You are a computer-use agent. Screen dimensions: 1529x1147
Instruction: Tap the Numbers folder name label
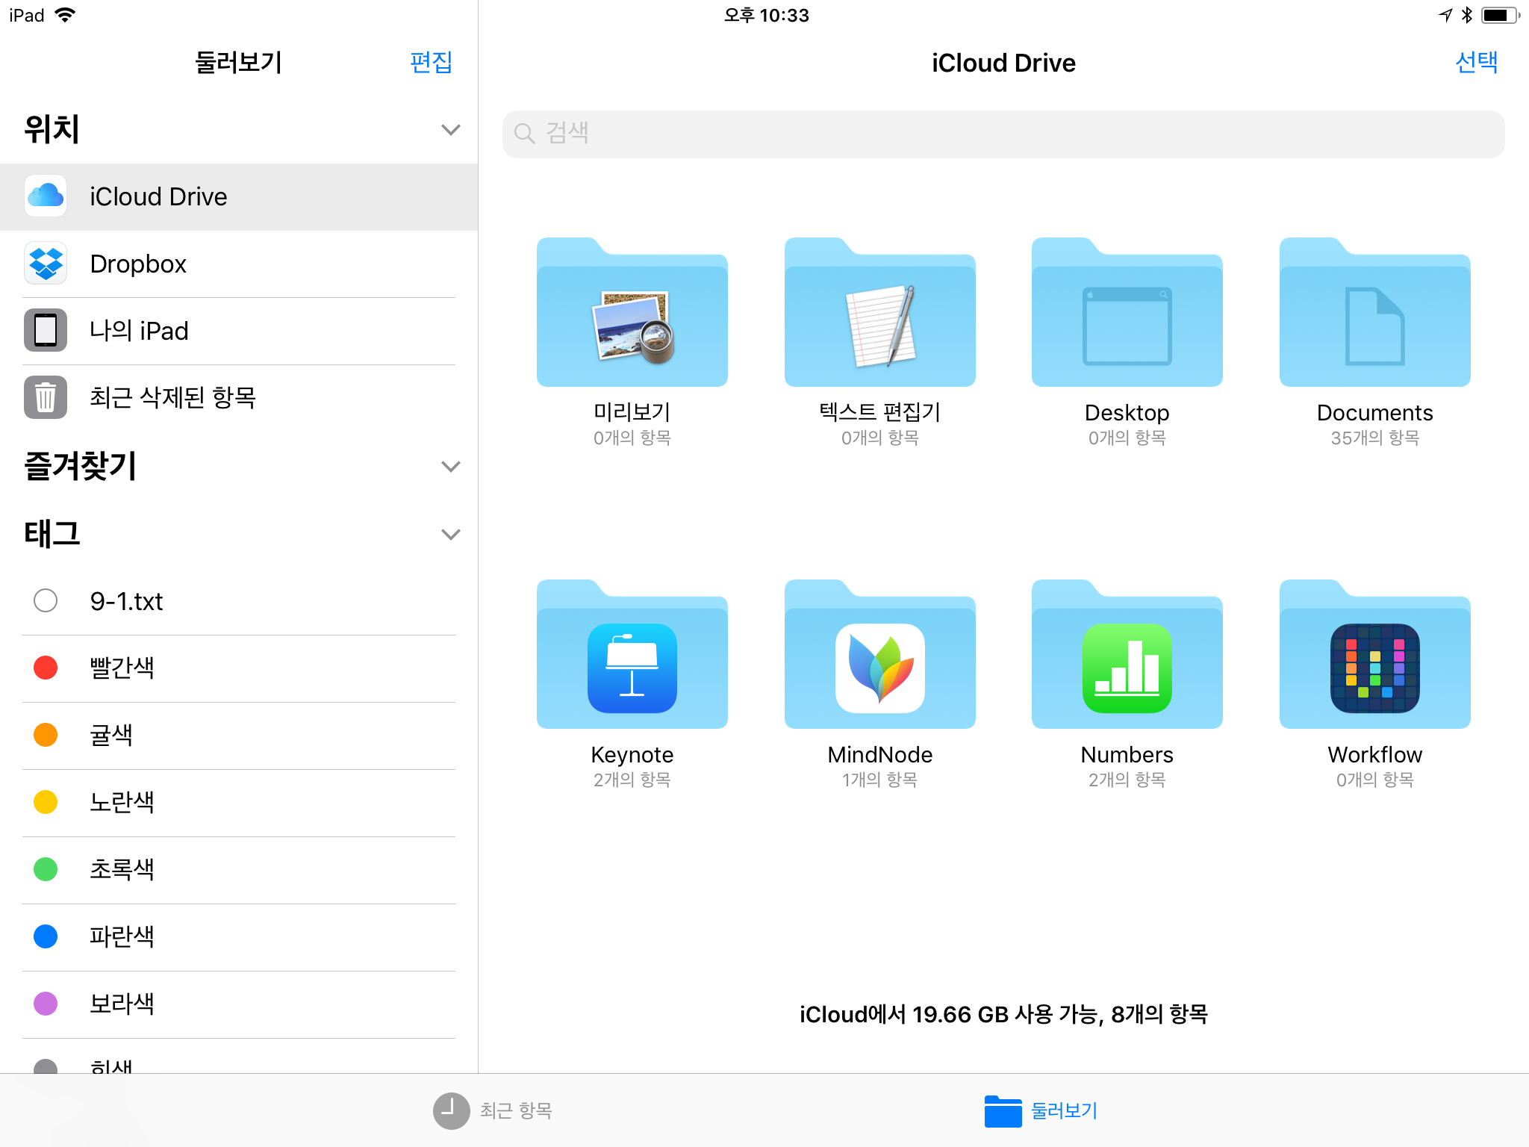click(1127, 754)
